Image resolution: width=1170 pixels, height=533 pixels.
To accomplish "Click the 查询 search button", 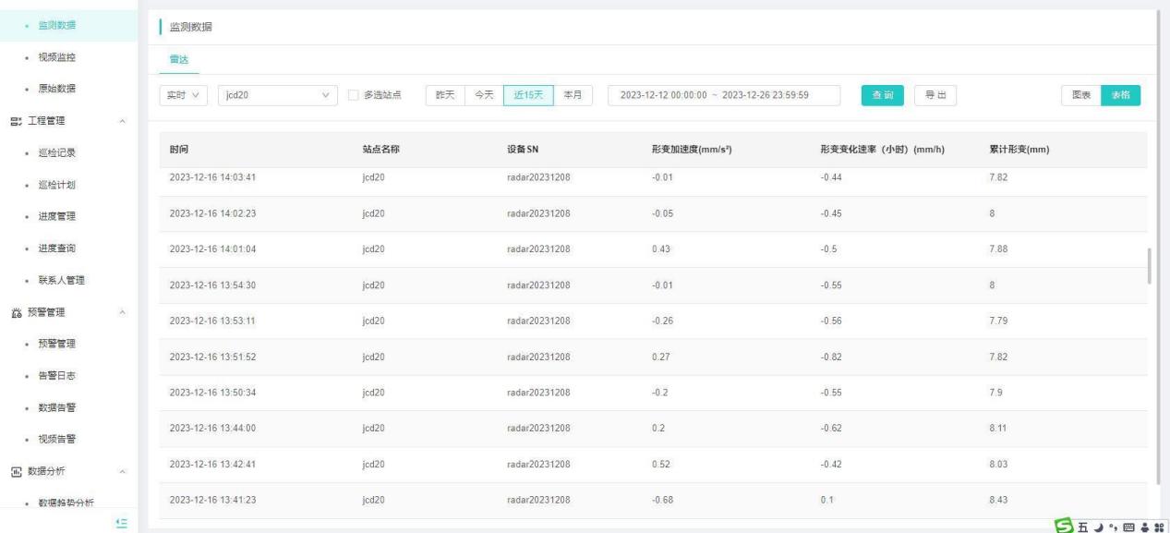I will point(881,96).
